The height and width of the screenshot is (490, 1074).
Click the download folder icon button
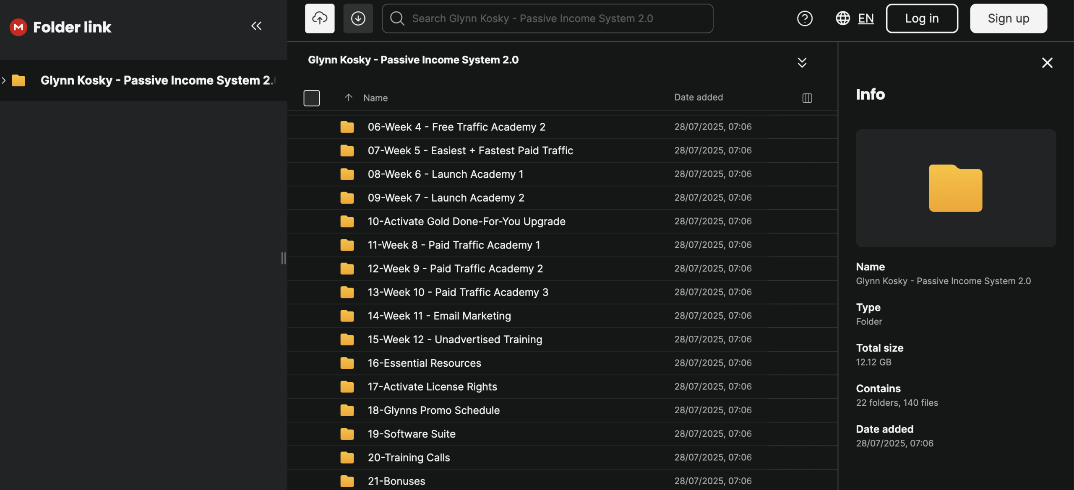coord(358,18)
